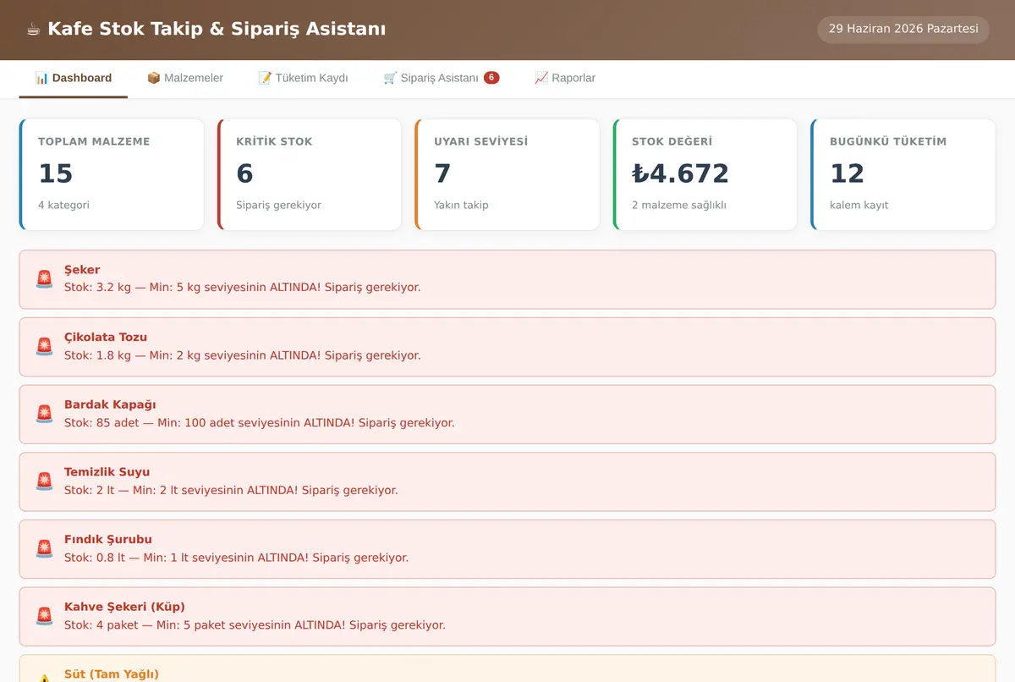Click the Kritik Stok summary card
Screen dimensions: 1015x682
(x=310, y=174)
